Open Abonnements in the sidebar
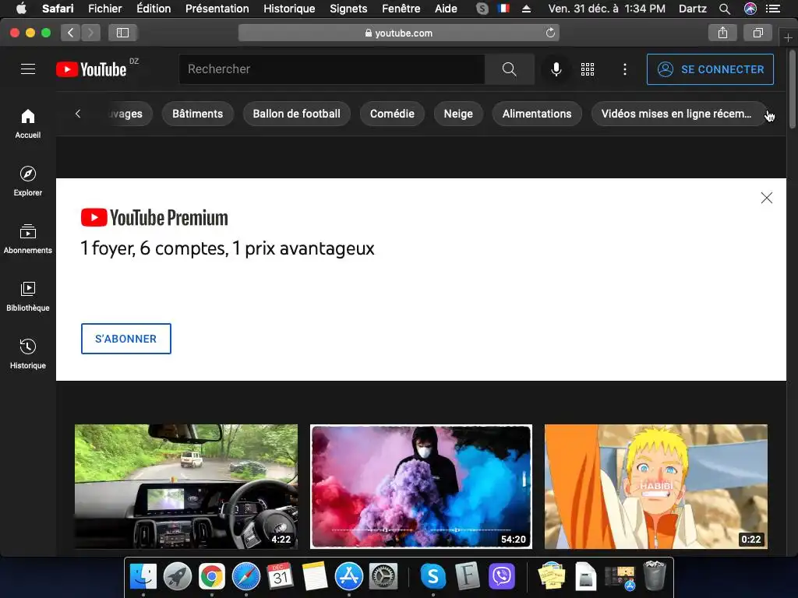This screenshot has width=798, height=598. (28, 238)
